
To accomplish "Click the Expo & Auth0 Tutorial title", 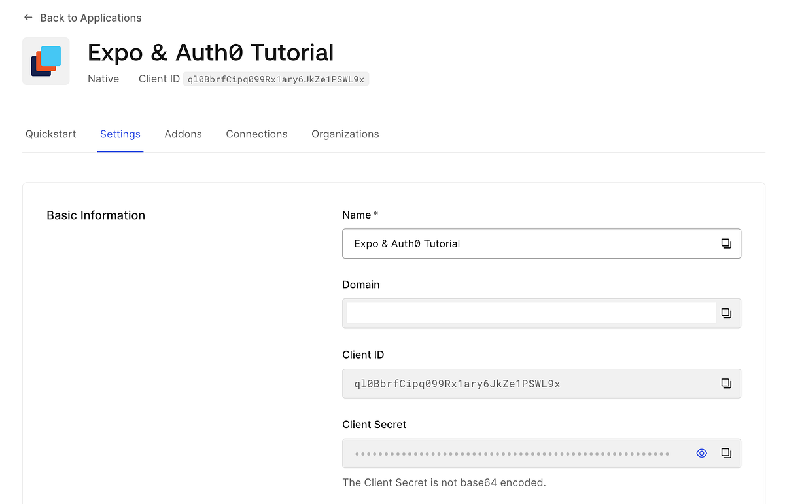I will [211, 52].
